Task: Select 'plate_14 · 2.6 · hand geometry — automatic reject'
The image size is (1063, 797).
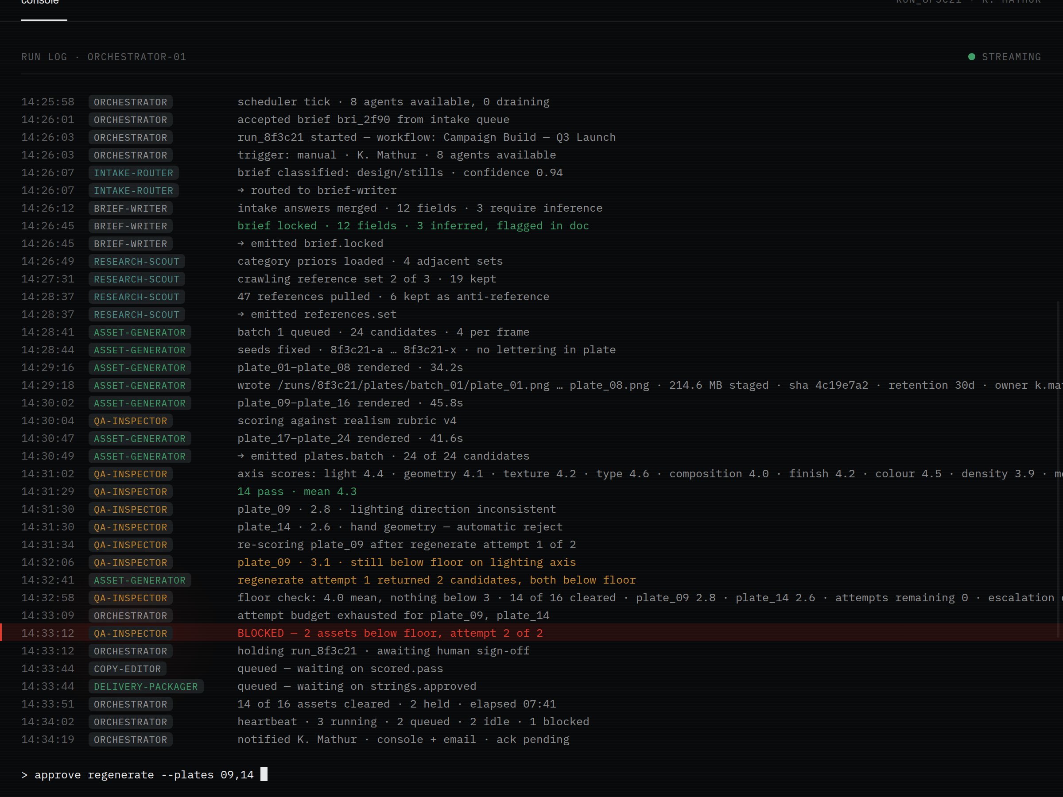Action: pos(400,527)
